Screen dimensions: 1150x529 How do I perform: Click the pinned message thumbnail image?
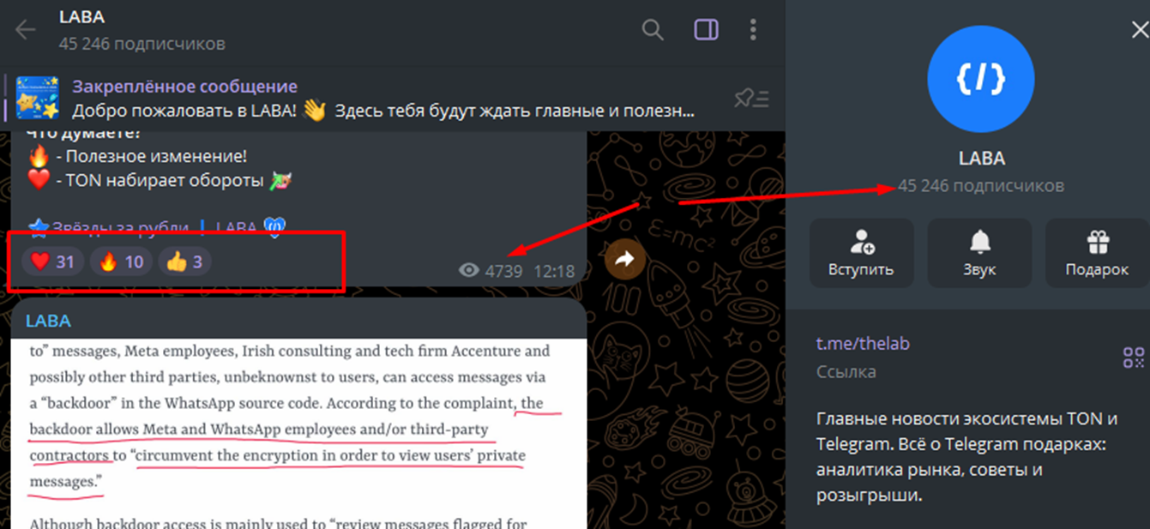click(x=37, y=98)
